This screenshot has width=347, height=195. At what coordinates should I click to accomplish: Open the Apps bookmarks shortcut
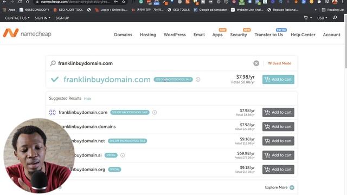point(9,10)
